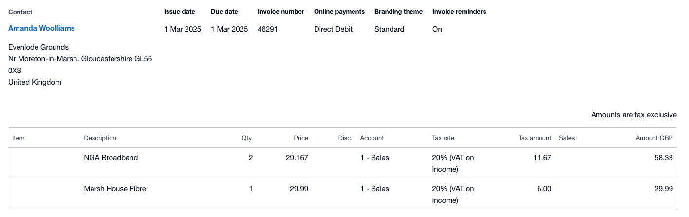Click the Amounts are tax exclusive label

pos(633,115)
